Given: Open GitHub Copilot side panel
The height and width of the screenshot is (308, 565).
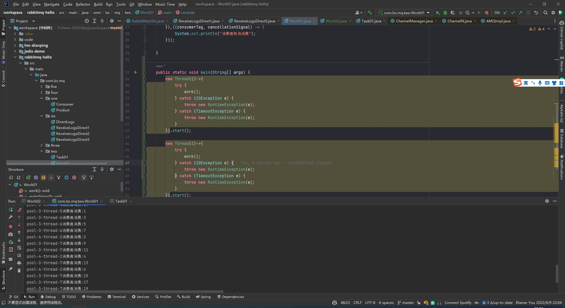Looking at the screenshot, I should click(x=561, y=35).
